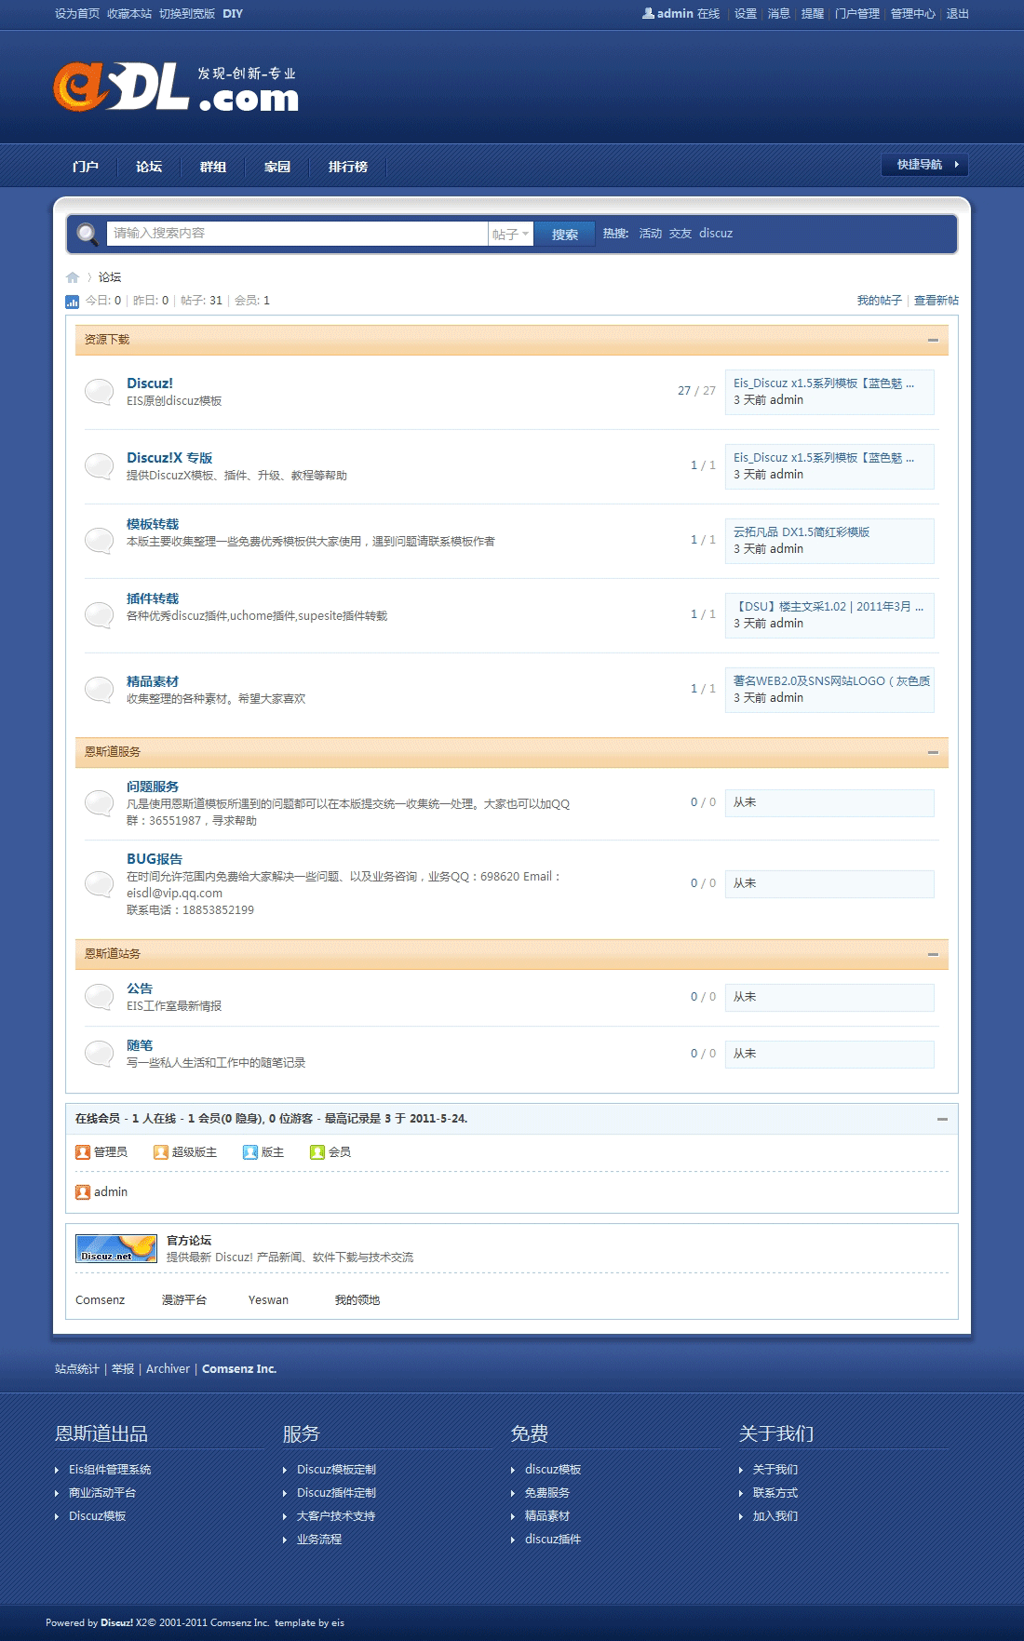Click the 会员 legend icon
The width and height of the screenshot is (1024, 1641).
317,1152
